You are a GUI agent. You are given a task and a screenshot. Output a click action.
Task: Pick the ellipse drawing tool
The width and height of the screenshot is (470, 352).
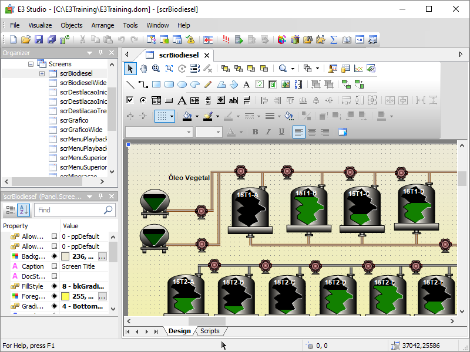click(x=182, y=84)
